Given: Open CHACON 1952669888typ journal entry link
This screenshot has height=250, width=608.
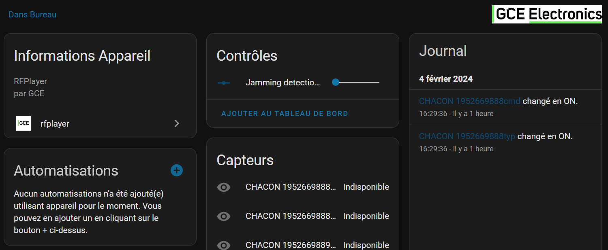Looking at the screenshot, I should click(467, 136).
